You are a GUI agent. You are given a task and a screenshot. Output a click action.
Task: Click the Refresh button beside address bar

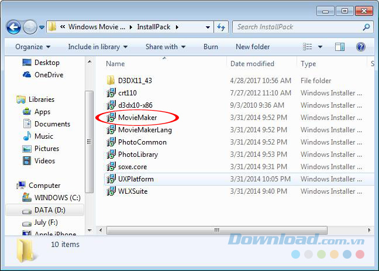click(222, 27)
